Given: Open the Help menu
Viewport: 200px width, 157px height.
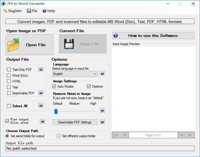Looking at the screenshot, I should [49, 11].
